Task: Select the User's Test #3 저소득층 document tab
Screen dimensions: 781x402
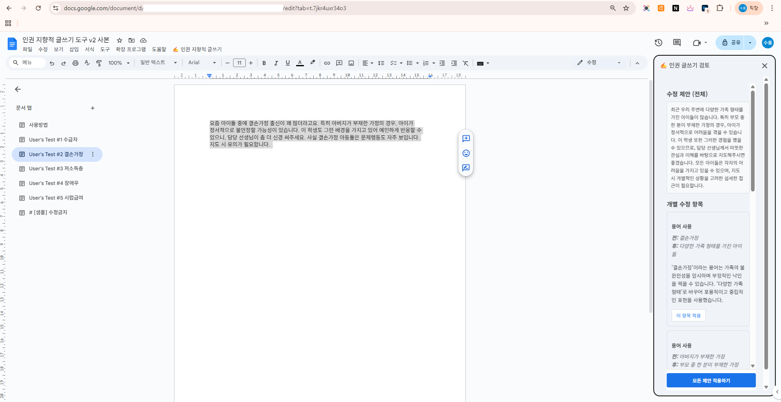Action: [56, 169]
